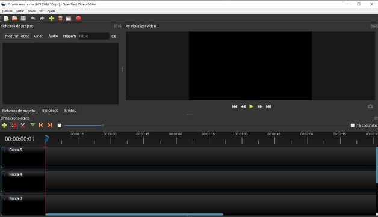This screenshot has width=378, height=217.
Task: Close the Pré-visualizar vídeo panel
Action: tap(376, 26)
